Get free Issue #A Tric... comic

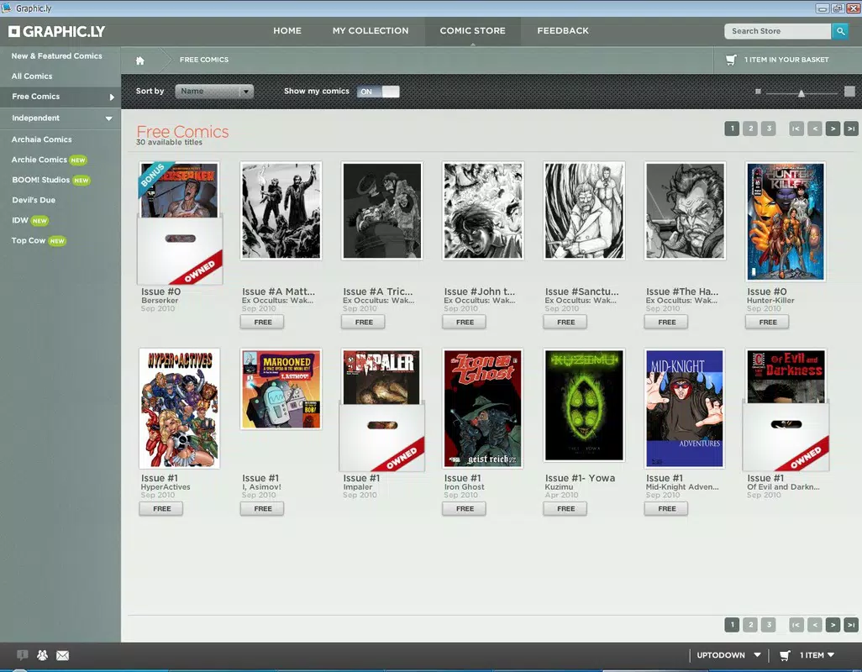(363, 322)
